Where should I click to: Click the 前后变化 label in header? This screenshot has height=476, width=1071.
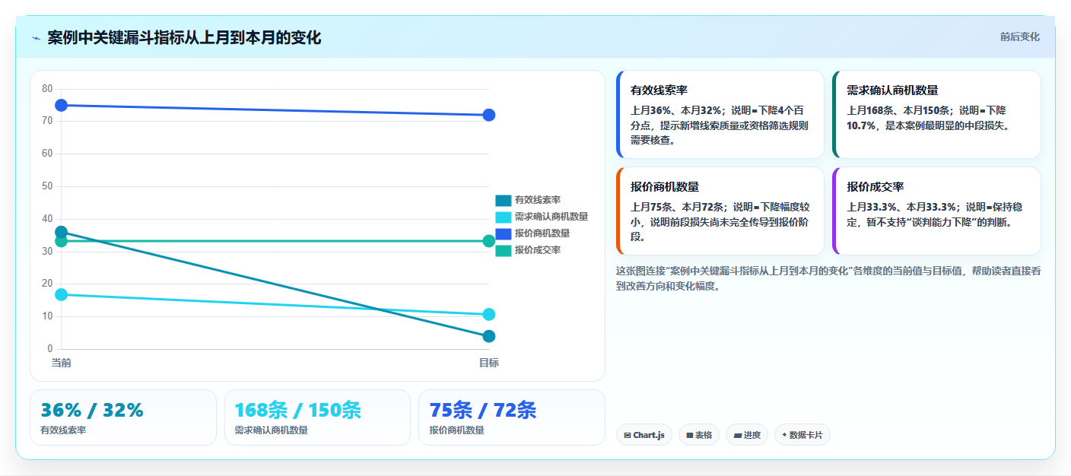point(1019,37)
